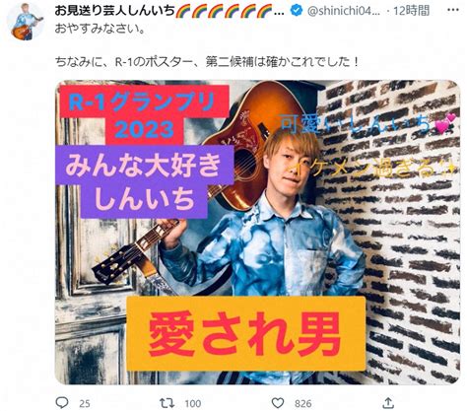Click the orange 愛され男 banner in the image

246,333
